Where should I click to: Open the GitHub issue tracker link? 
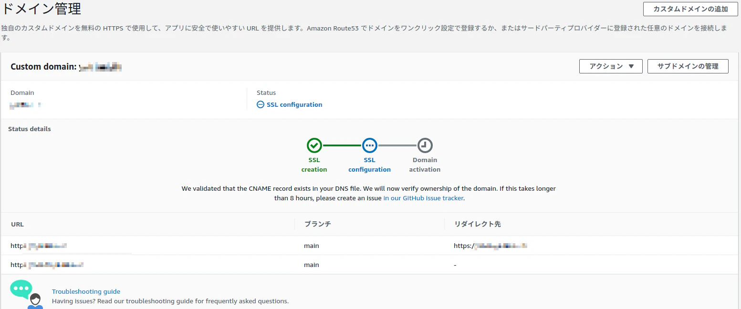tap(423, 198)
